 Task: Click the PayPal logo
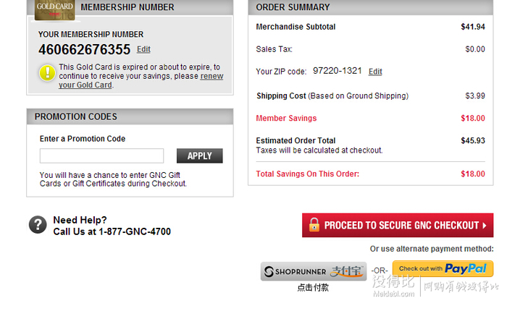[x=466, y=268]
